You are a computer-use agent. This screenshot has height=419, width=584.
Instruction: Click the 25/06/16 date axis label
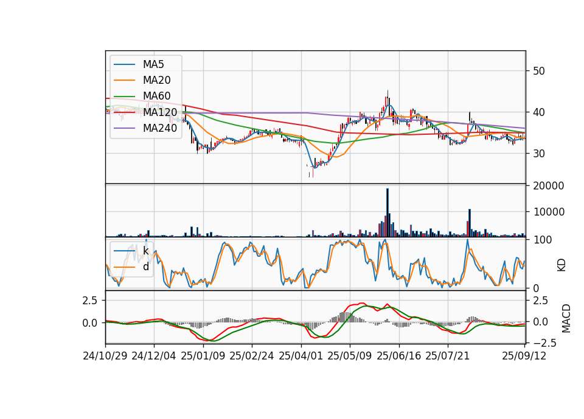pyautogui.click(x=399, y=356)
